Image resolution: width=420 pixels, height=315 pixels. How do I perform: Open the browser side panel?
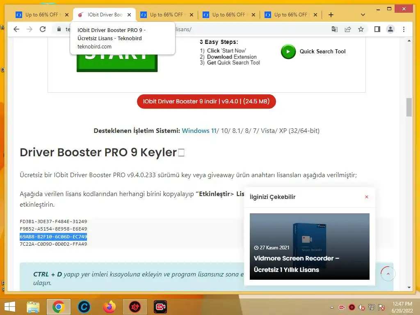(377, 29)
